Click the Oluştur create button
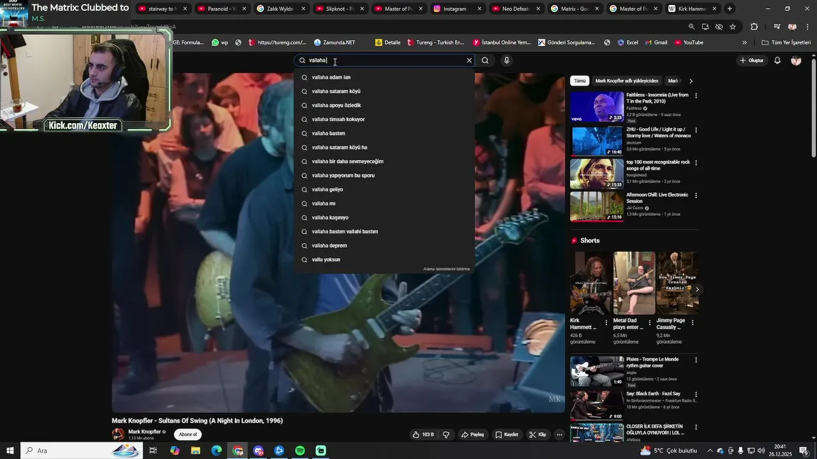Image resolution: width=817 pixels, height=459 pixels. click(751, 61)
